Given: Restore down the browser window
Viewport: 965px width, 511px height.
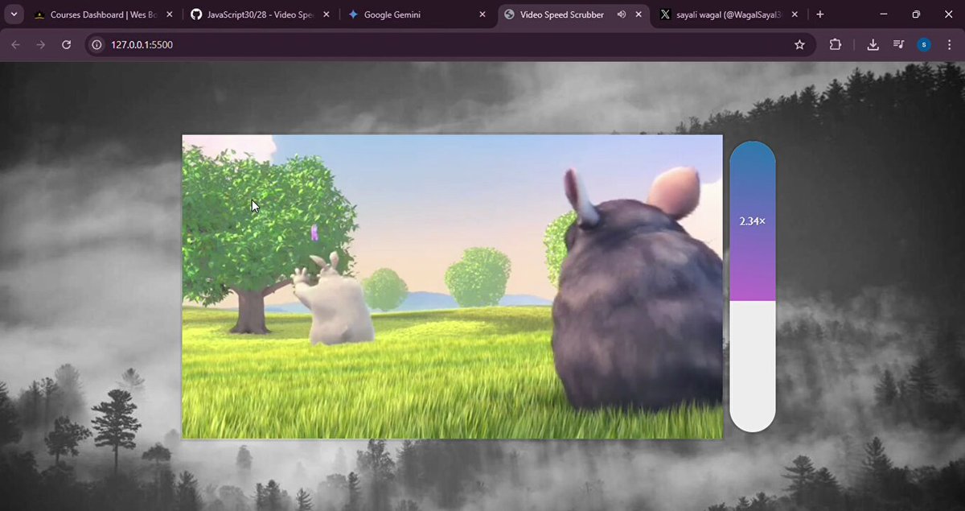Looking at the screenshot, I should click(x=916, y=14).
